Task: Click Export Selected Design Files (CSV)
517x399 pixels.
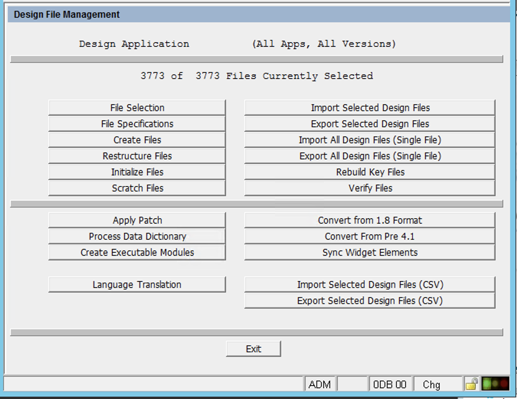Action: pyautogui.click(x=370, y=301)
